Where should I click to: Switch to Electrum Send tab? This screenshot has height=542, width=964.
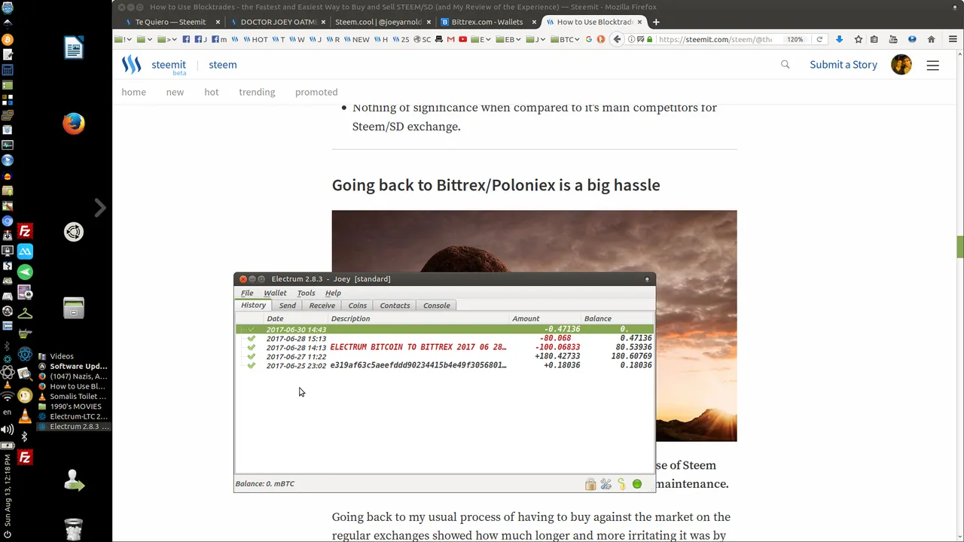(x=288, y=306)
